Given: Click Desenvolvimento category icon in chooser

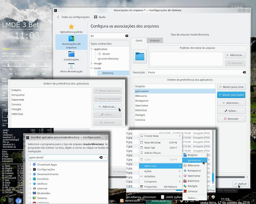Looking at the screenshot, I should [x=34, y=174].
